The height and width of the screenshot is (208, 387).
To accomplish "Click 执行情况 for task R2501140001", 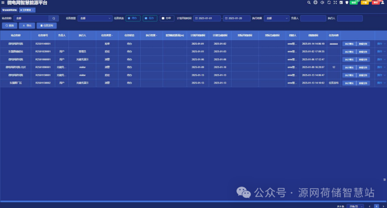I will [x=349, y=44].
